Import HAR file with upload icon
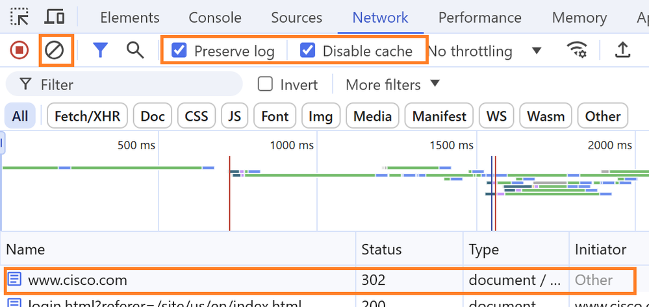649x307 pixels. pos(622,51)
